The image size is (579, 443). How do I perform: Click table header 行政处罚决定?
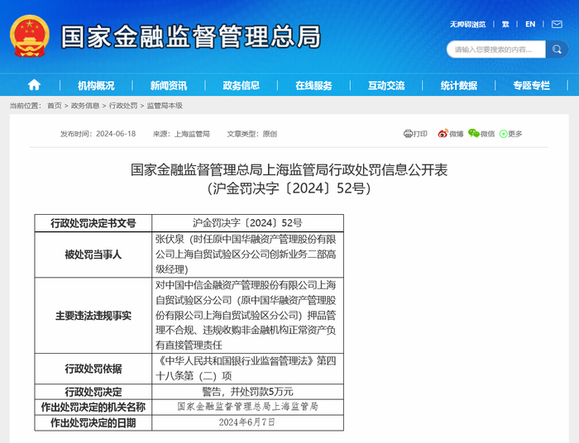[93, 392]
